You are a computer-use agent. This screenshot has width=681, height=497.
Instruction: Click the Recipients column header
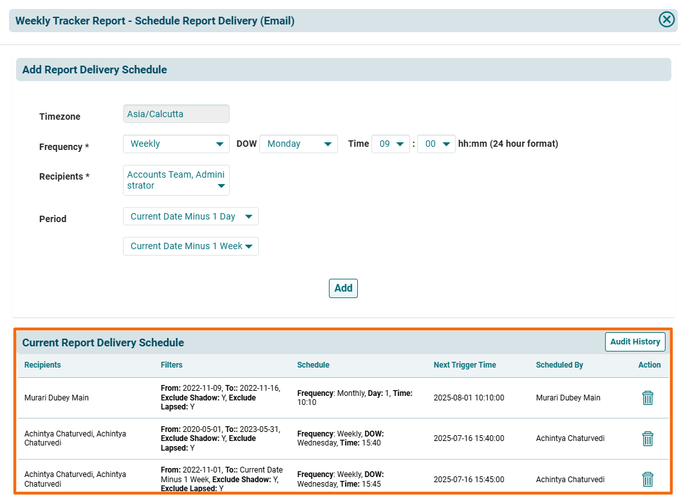(42, 365)
